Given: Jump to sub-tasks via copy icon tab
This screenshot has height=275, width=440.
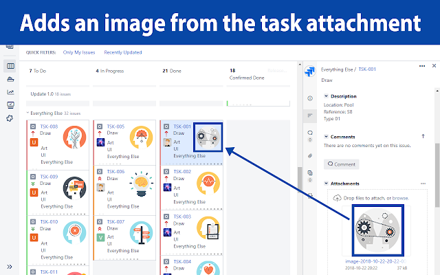Looking at the screenshot, I should pos(310,173).
